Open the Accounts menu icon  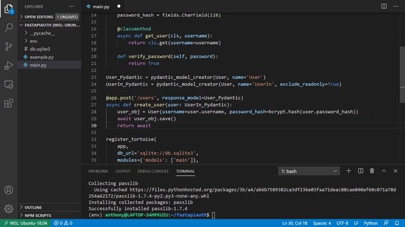tap(8, 190)
